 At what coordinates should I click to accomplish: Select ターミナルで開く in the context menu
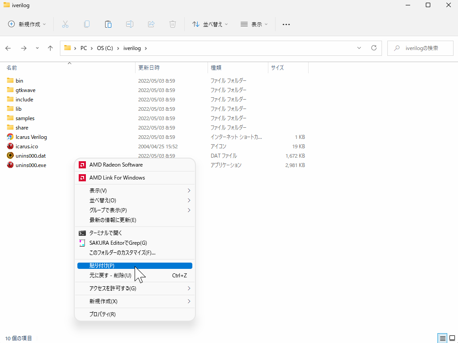(x=135, y=233)
